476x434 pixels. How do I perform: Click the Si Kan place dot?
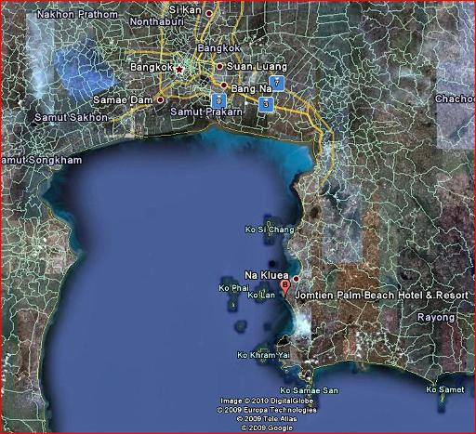(209, 13)
